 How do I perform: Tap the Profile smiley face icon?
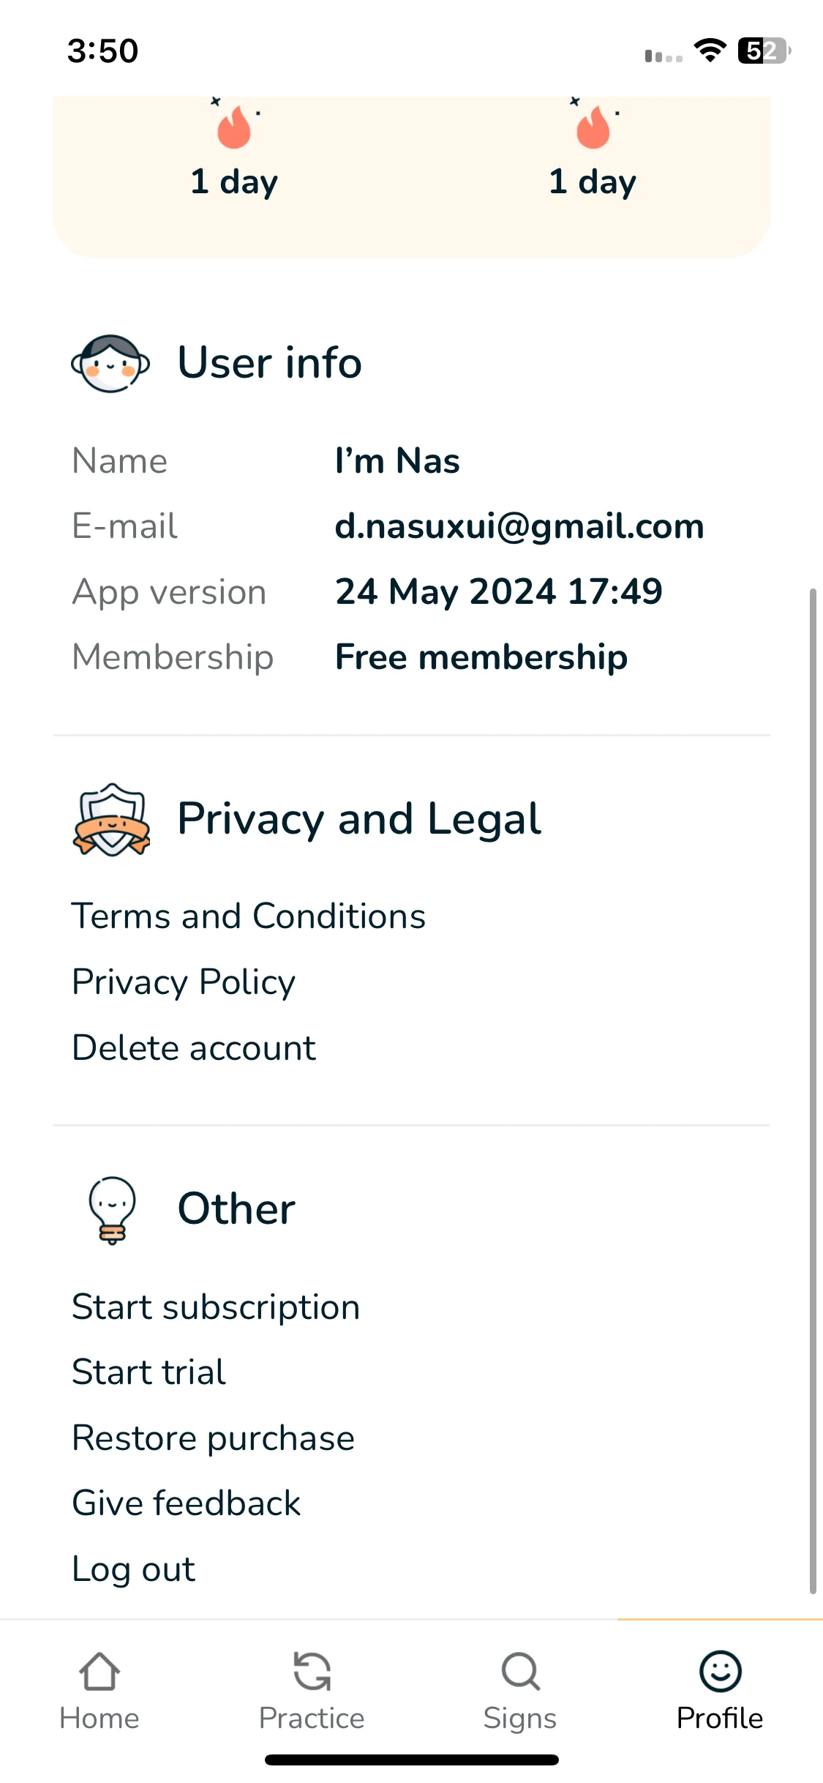coord(721,1672)
